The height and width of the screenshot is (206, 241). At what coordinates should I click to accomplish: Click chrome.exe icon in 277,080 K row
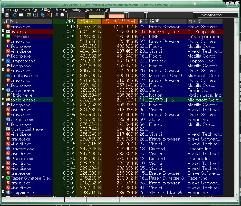[x=8, y=119]
